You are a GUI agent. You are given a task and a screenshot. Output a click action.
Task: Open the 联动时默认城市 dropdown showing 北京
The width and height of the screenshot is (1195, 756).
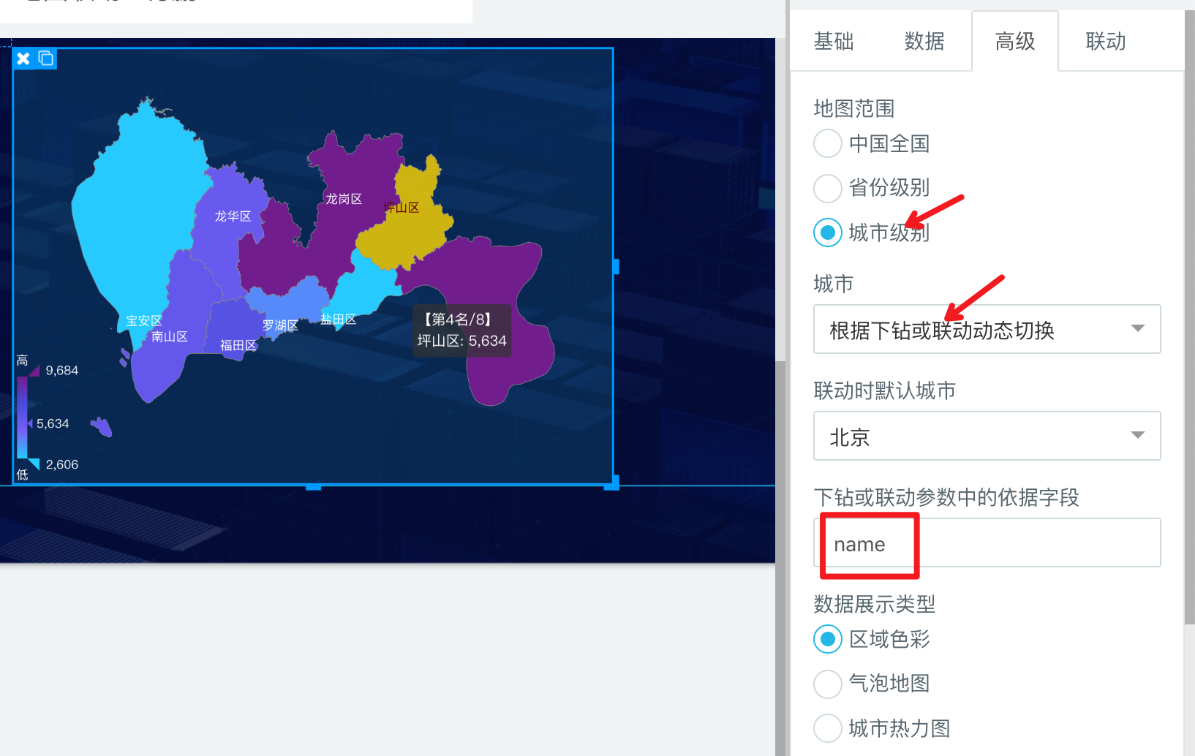[x=987, y=436]
